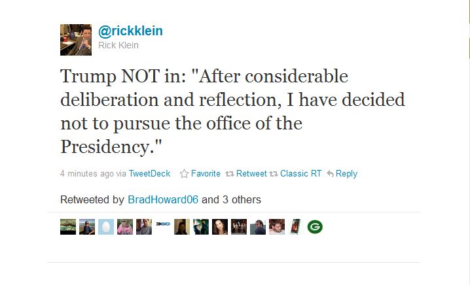This screenshot has width=470, height=285.
Task: Open Rick Klein's profile photo
Action: (76, 40)
